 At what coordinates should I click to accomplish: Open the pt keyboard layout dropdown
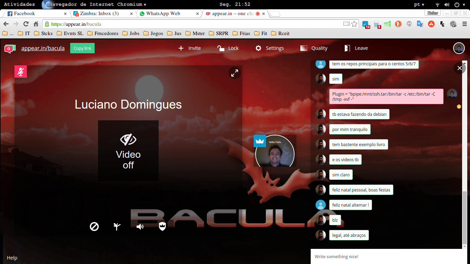pyautogui.click(x=419, y=4)
